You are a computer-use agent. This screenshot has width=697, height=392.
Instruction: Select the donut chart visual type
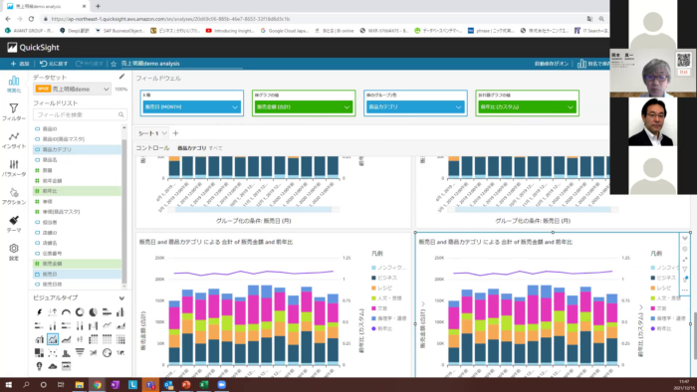80,312
